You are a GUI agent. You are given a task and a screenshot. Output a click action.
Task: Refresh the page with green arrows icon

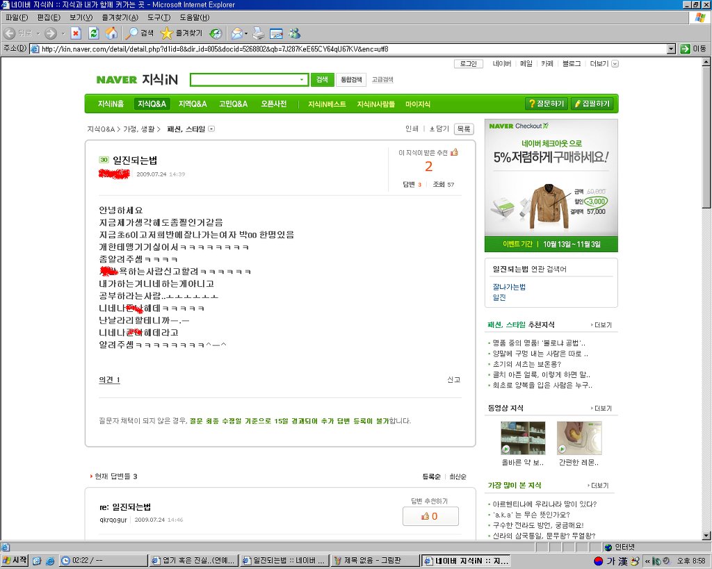pyautogui.click(x=94, y=33)
